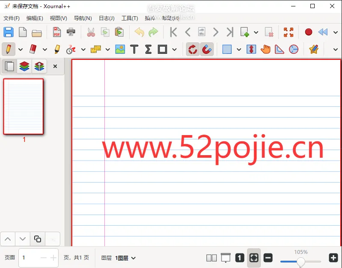This screenshot has height=268, width=342.
Task: Select the Highlighter tool
Action: click(57, 49)
